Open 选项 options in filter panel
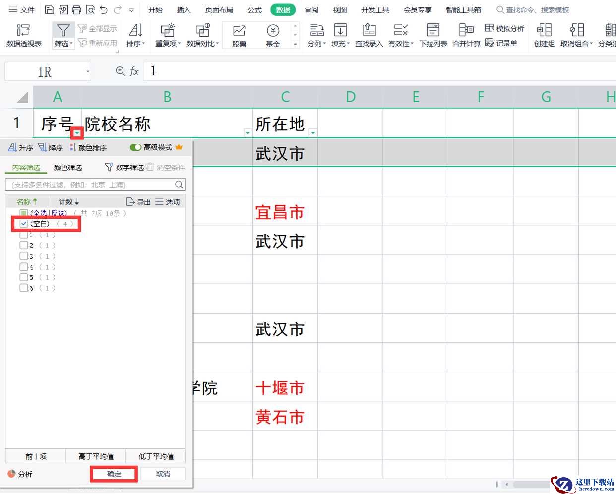Image resolution: width=616 pixels, height=494 pixels. click(168, 202)
